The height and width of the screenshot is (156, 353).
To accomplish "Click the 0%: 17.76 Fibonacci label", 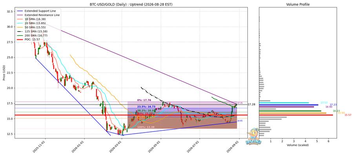I will (x=144, y=100).
